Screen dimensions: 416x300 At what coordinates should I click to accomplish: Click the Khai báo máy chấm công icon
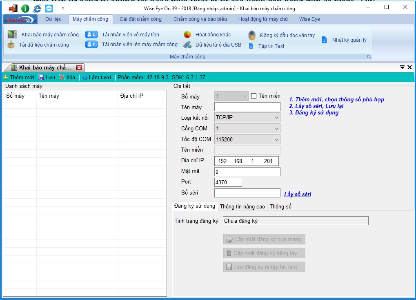click(12, 35)
